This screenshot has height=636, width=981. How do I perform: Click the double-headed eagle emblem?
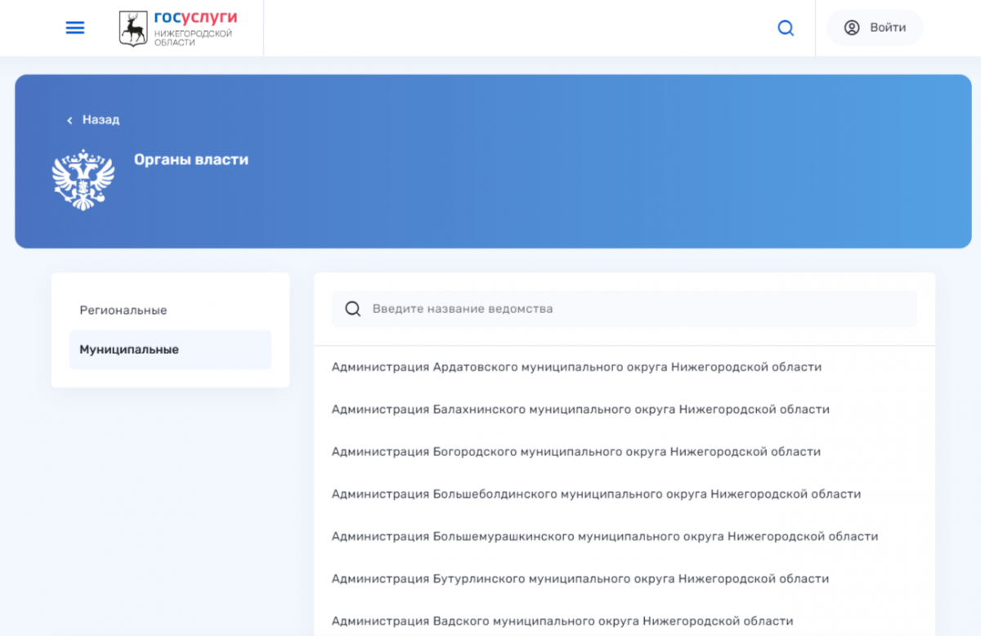tap(83, 179)
